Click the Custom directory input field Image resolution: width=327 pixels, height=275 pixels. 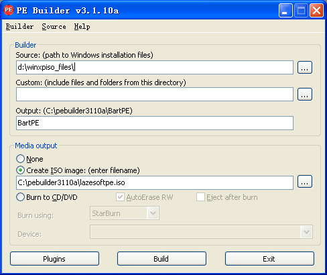155,94
